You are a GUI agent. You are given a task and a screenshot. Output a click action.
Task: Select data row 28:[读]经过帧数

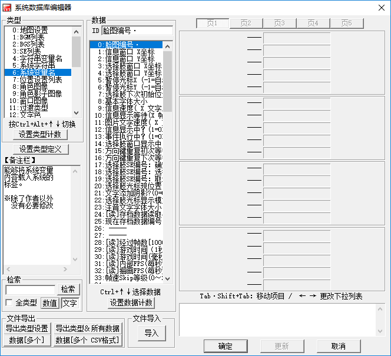pos(127,242)
